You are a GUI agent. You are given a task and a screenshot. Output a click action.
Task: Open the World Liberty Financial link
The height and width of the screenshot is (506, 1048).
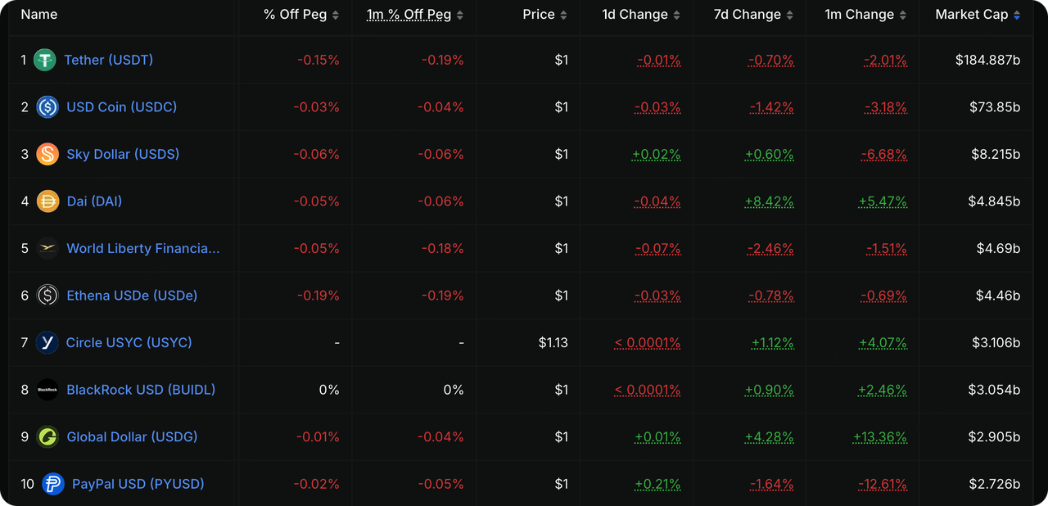(x=143, y=248)
